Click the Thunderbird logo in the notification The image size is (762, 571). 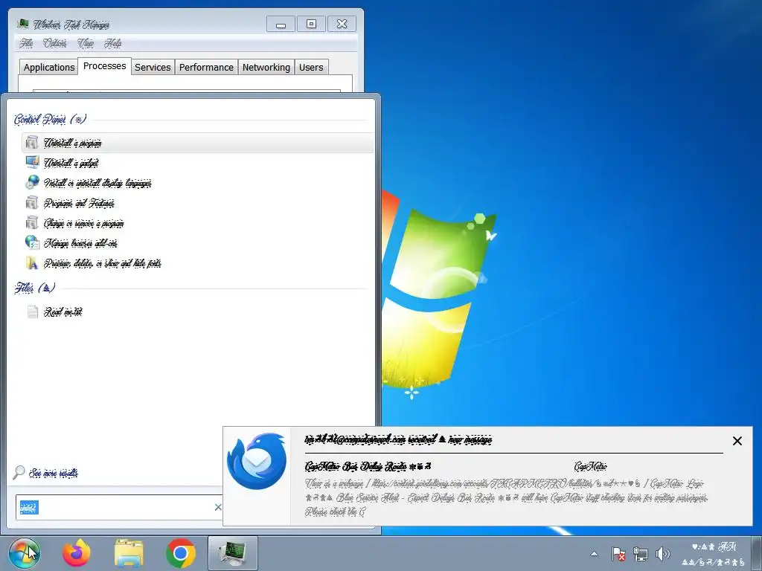[x=257, y=461]
